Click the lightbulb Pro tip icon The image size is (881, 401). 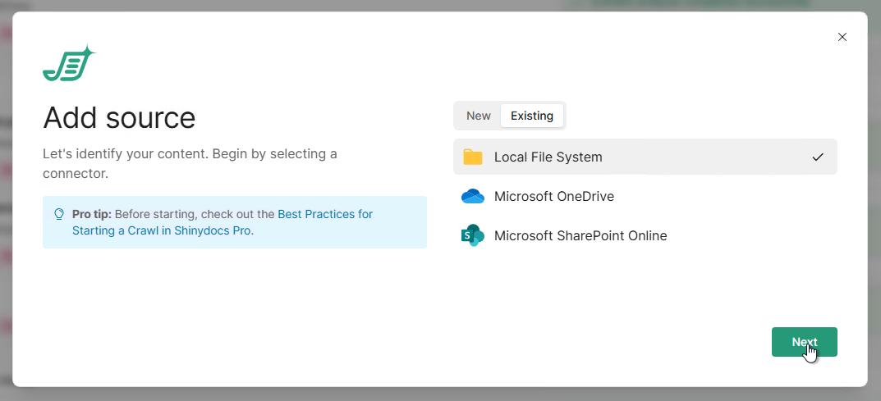59,214
